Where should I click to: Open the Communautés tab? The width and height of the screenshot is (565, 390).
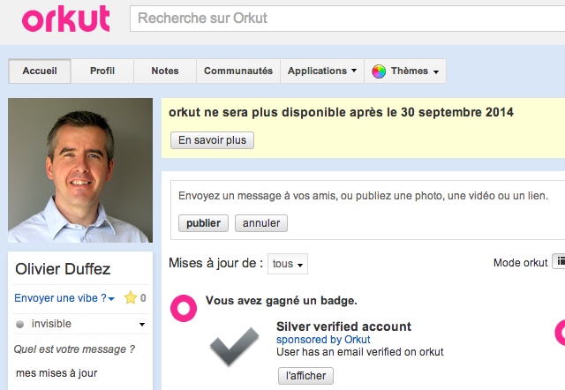pos(238,71)
